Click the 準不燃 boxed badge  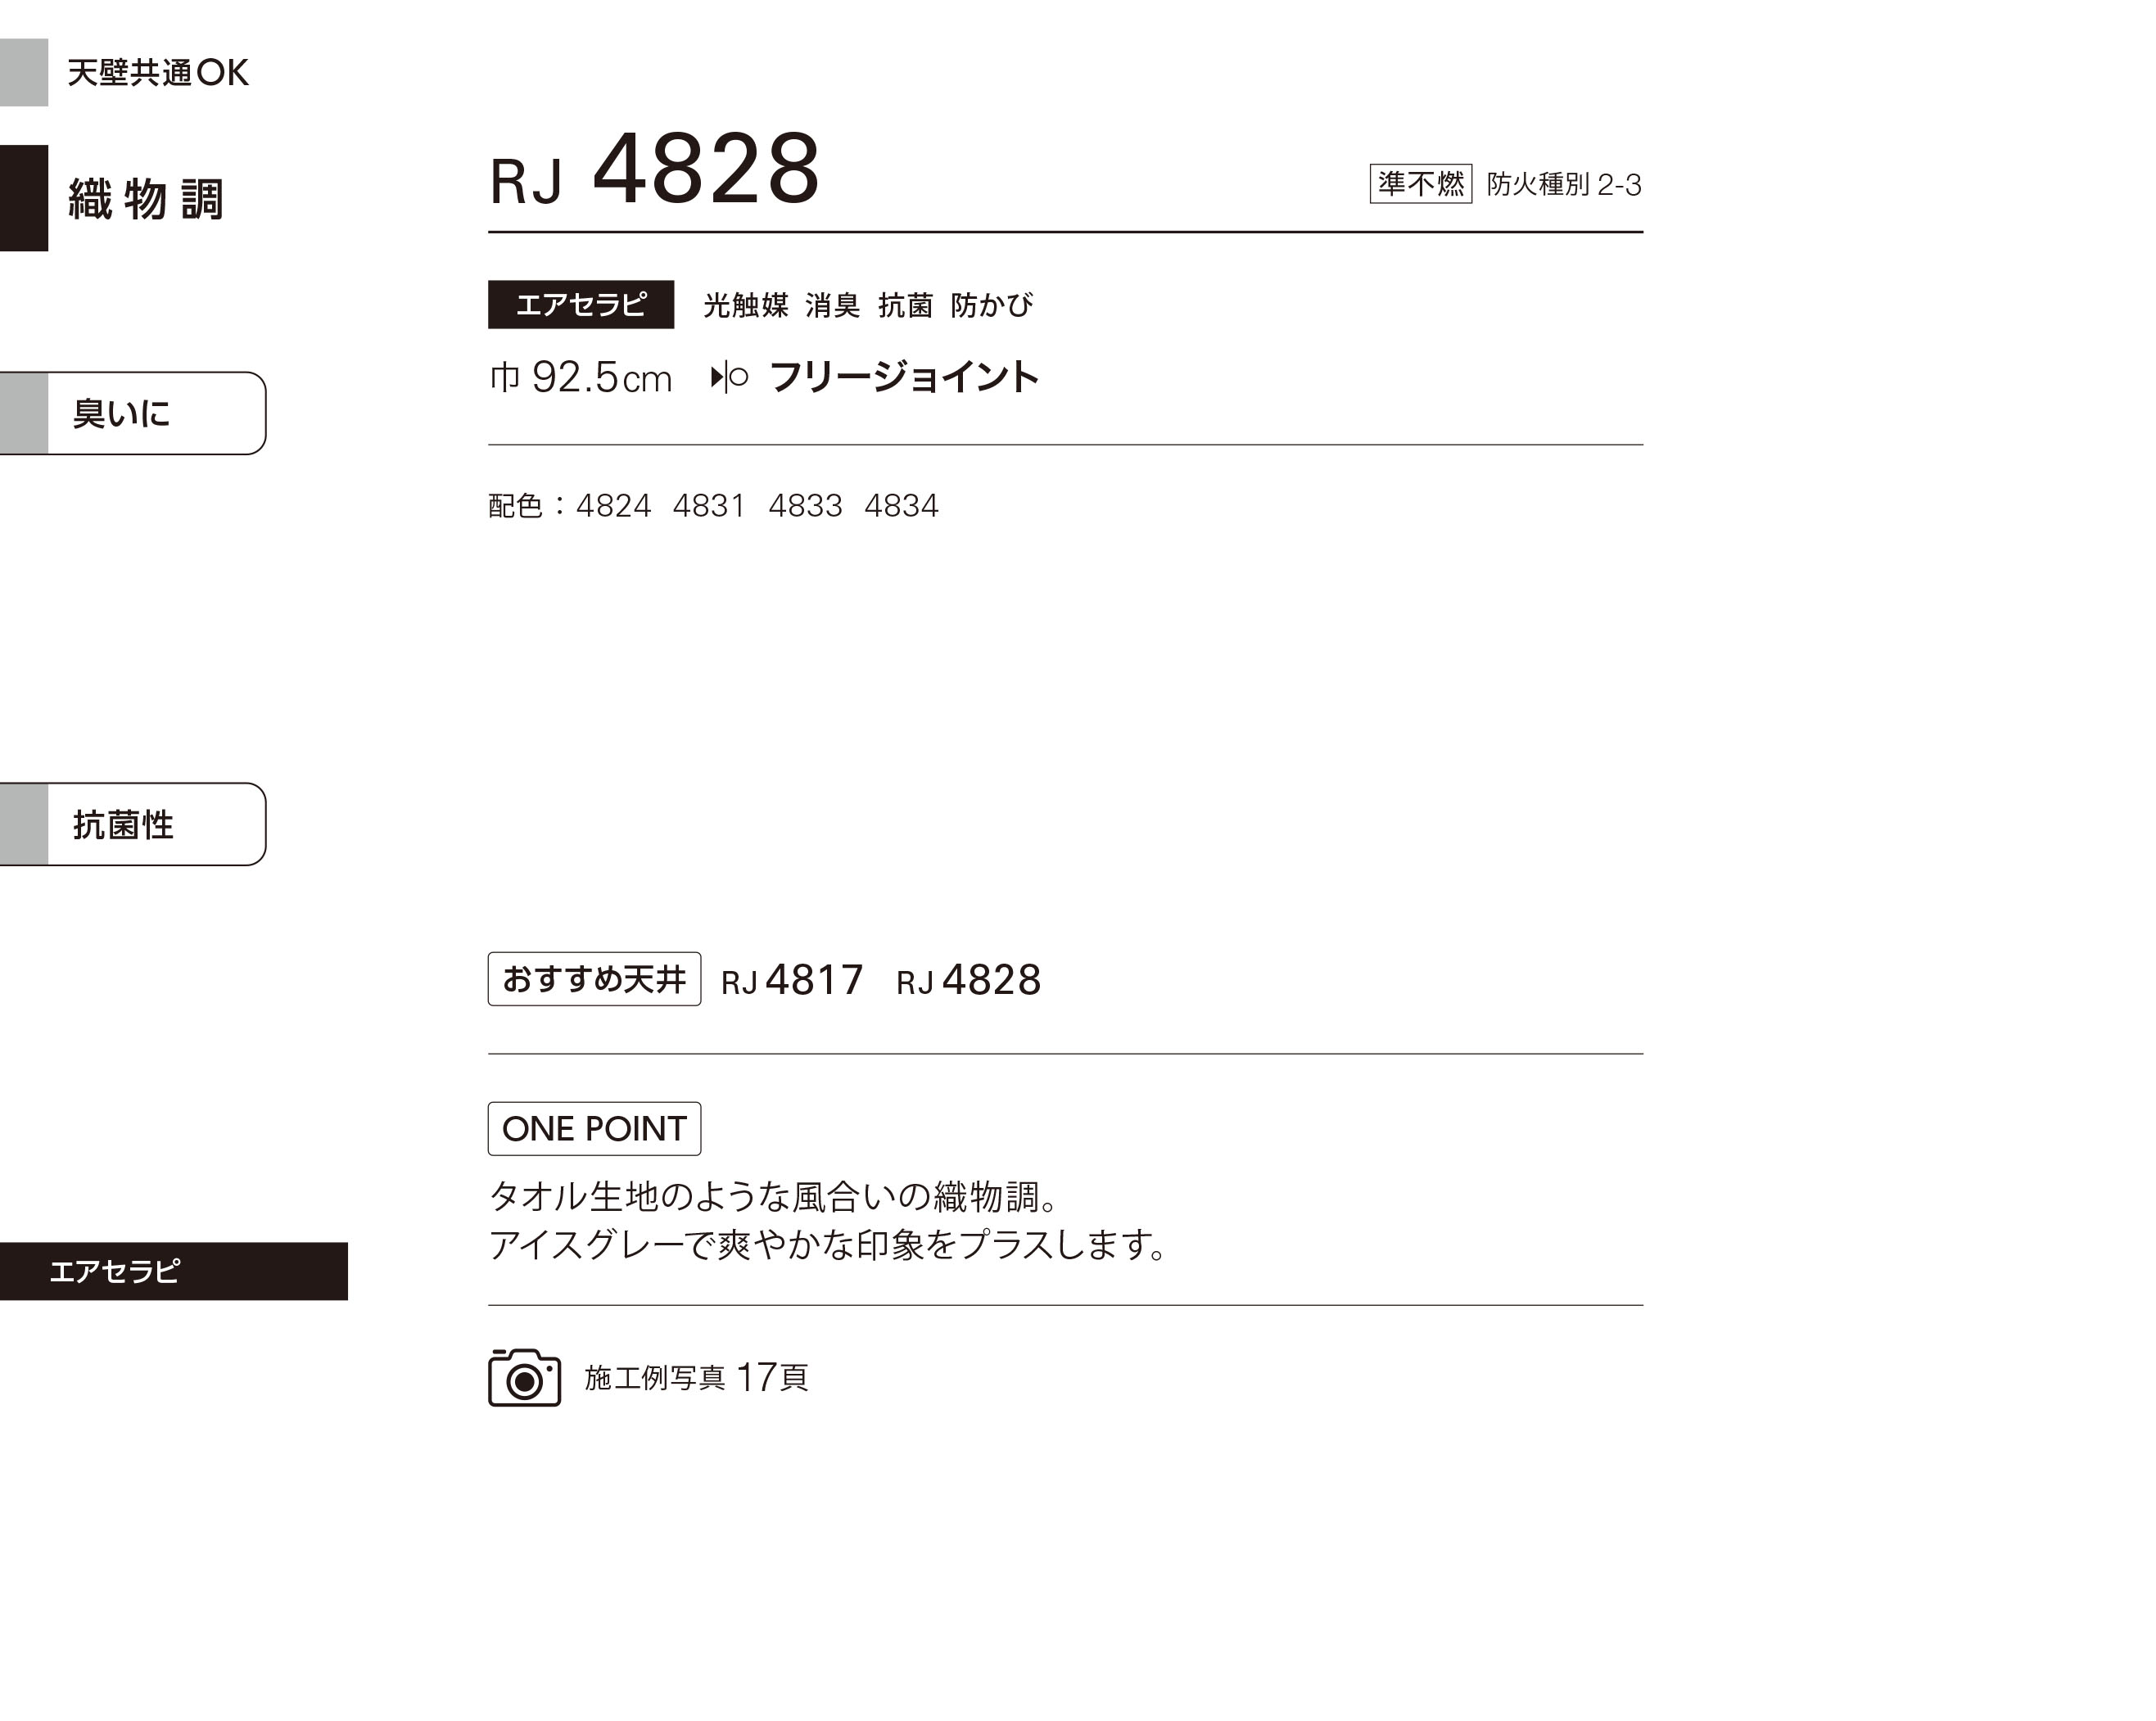pyautogui.click(x=1420, y=184)
